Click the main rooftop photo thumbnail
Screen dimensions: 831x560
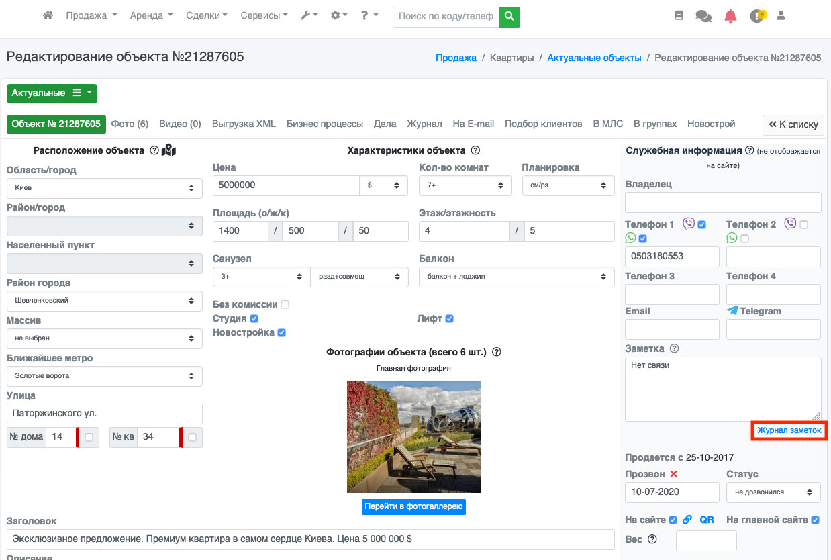[x=414, y=436]
